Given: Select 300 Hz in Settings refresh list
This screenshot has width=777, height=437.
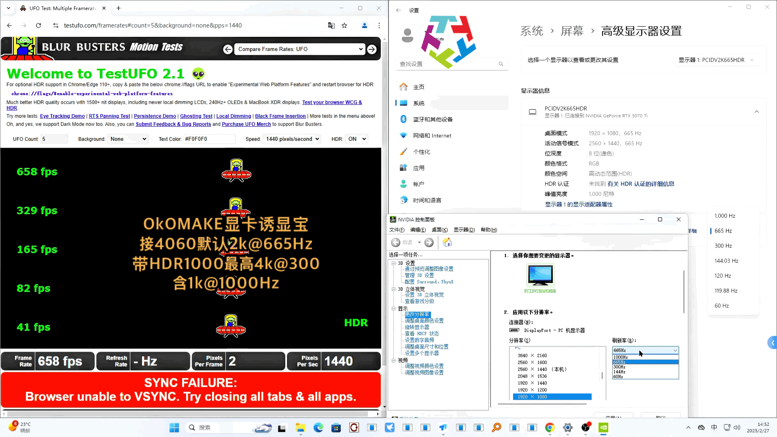Looking at the screenshot, I should point(733,246).
